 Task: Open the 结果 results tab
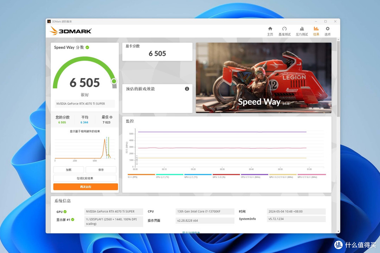click(x=316, y=31)
